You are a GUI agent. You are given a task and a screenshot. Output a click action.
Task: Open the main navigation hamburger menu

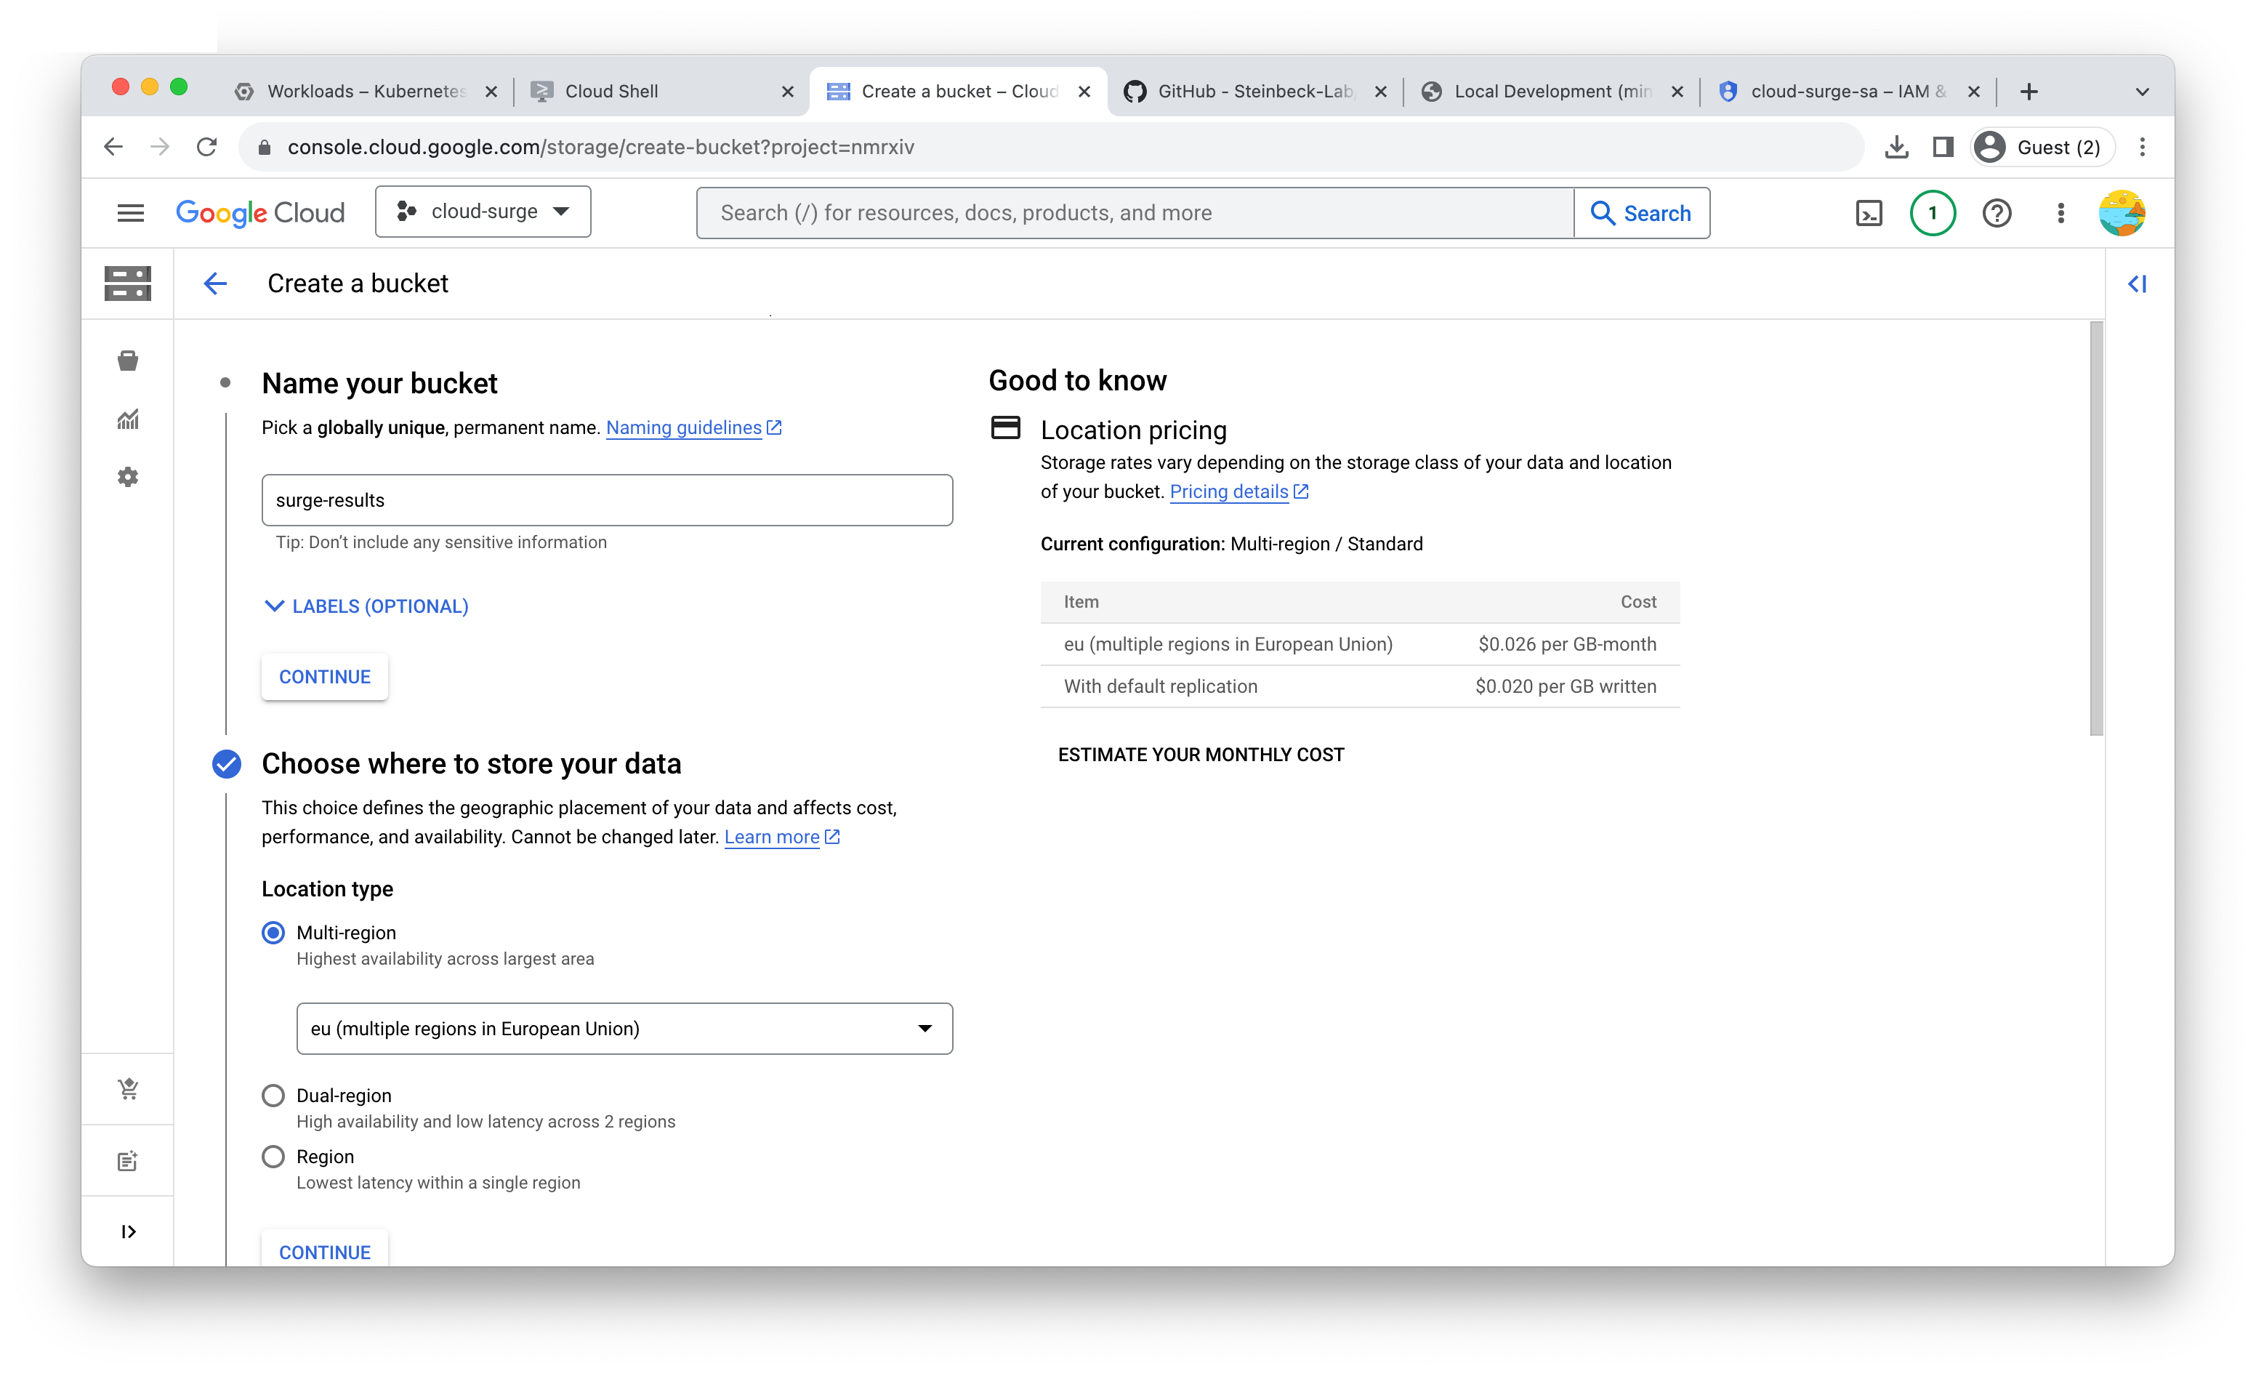pos(131,212)
